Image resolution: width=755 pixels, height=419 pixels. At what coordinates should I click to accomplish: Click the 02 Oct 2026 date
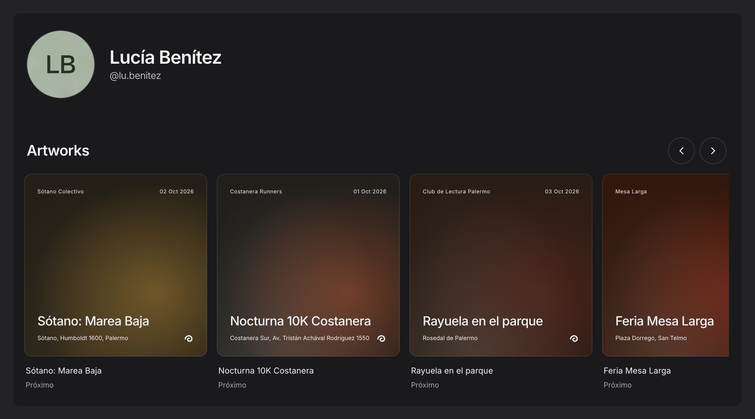click(176, 191)
